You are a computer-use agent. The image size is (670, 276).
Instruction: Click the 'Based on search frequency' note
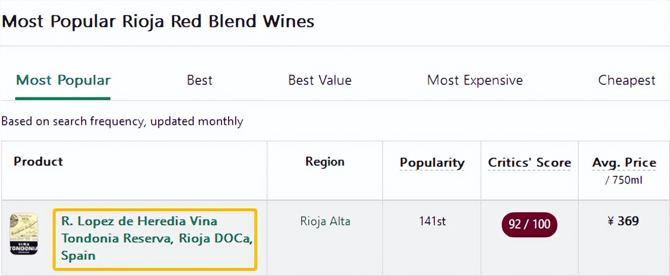tap(122, 121)
